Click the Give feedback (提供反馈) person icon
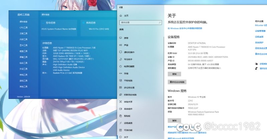The height and width of the screenshot is (139, 267). point(256,68)
